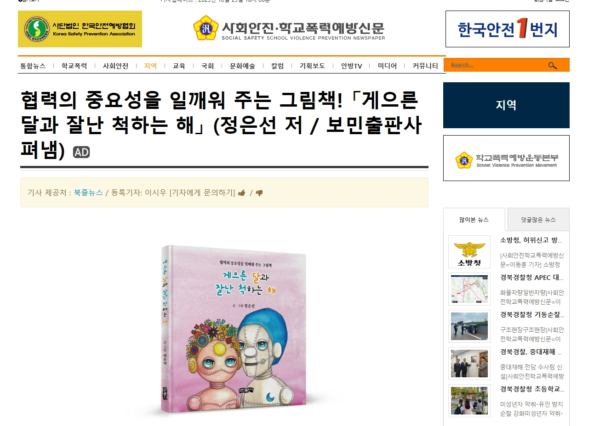Open the 학교폭력 menu

pos(74,66)
